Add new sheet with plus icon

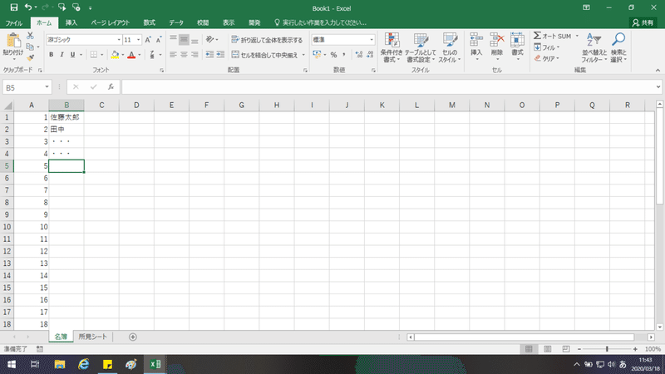(x=133, y=337)
